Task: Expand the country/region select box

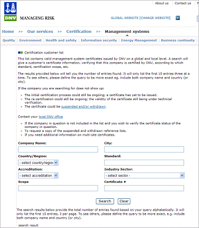Action: point(38,163)
